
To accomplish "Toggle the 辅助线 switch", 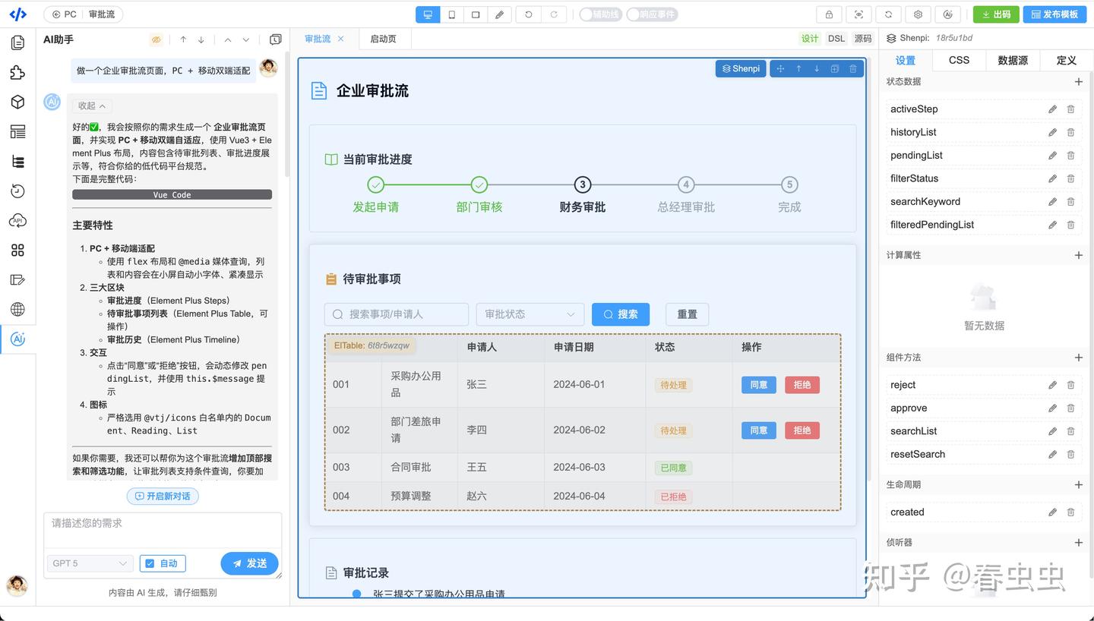I will pos(600,14).
